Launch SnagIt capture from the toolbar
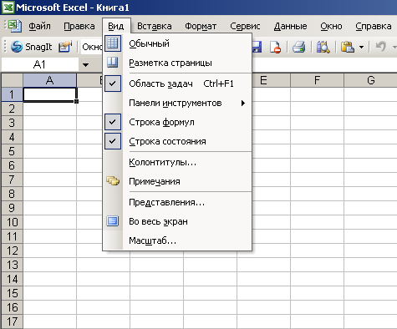 click(x=32, y=47)
